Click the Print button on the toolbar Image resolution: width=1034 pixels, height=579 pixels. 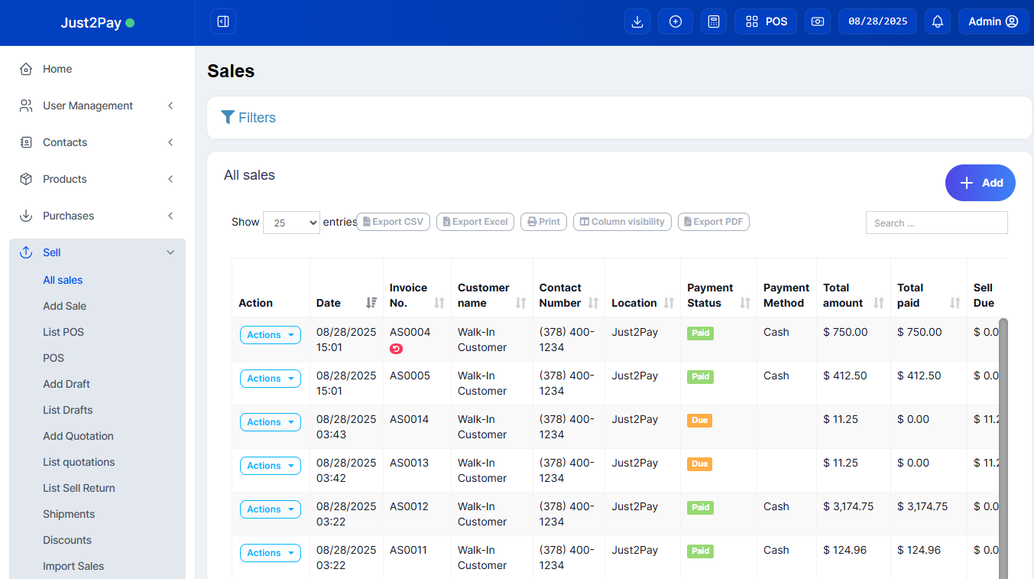pos(543,222)
